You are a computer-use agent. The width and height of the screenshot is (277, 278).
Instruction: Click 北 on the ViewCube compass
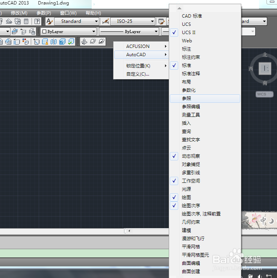tap(265, 55)
